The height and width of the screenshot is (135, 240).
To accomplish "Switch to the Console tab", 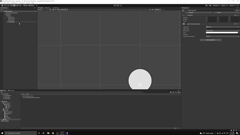I will pos(11,91).
